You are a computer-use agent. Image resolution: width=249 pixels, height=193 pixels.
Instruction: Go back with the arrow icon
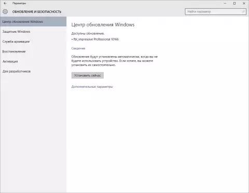(5, 3)
